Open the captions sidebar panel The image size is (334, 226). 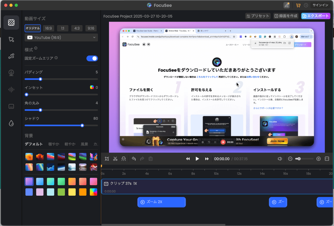11,106
